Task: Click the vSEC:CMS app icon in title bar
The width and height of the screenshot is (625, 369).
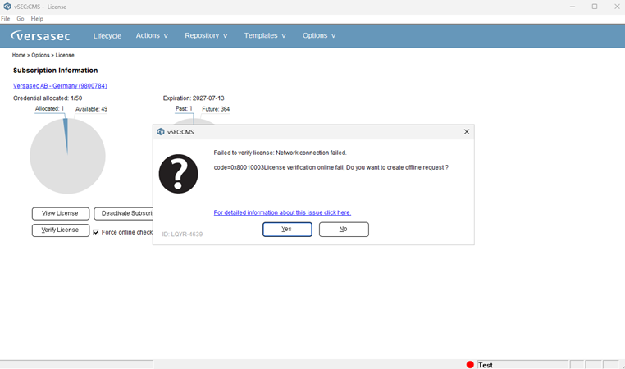Action: (x=7, y=7)
